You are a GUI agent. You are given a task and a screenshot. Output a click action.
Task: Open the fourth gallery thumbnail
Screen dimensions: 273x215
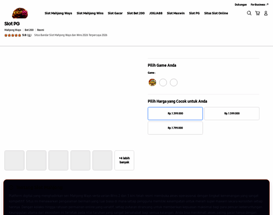[80, 160]
